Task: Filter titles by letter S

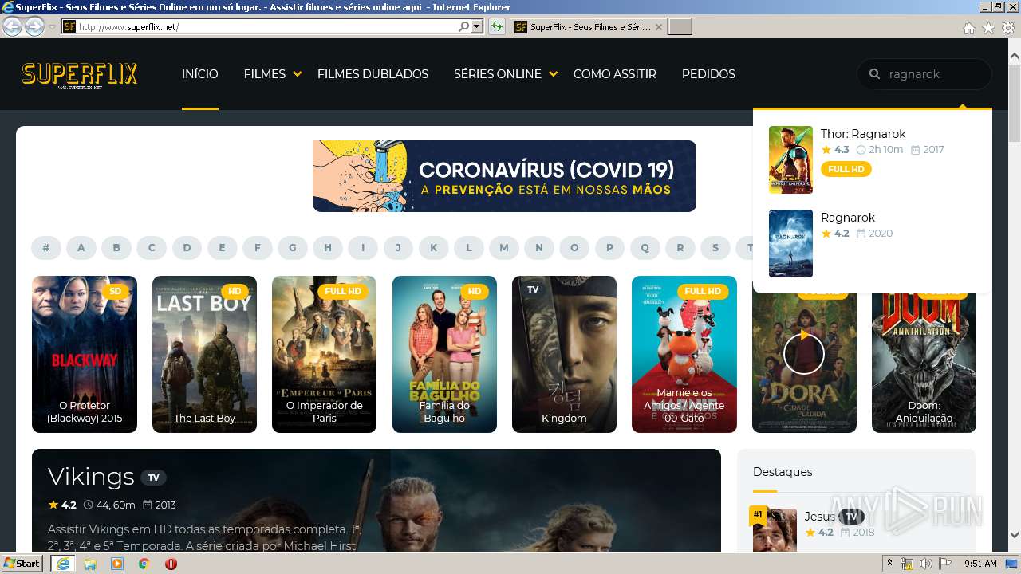Action: point(715,248)
